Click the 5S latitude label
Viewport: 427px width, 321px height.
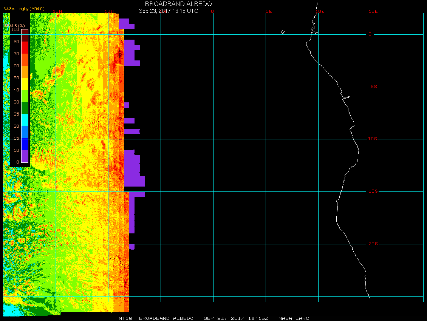[x=373, y=87]
